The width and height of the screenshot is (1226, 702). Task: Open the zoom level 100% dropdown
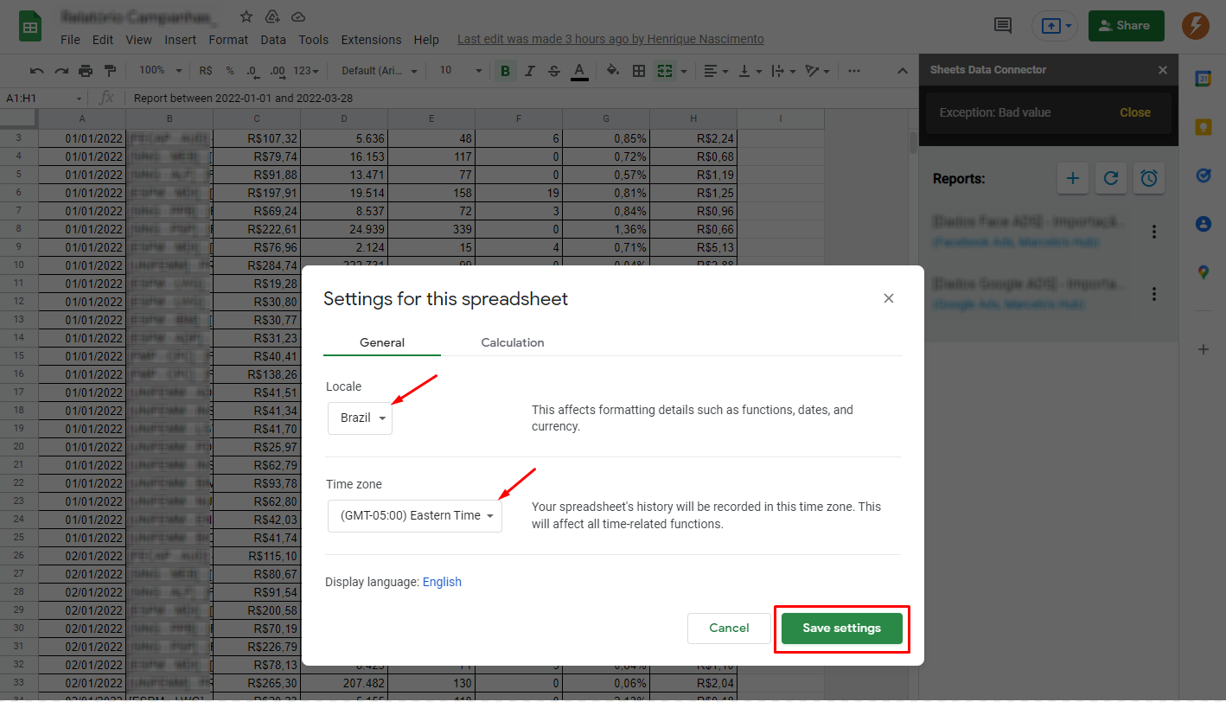(x=160, y=71)
